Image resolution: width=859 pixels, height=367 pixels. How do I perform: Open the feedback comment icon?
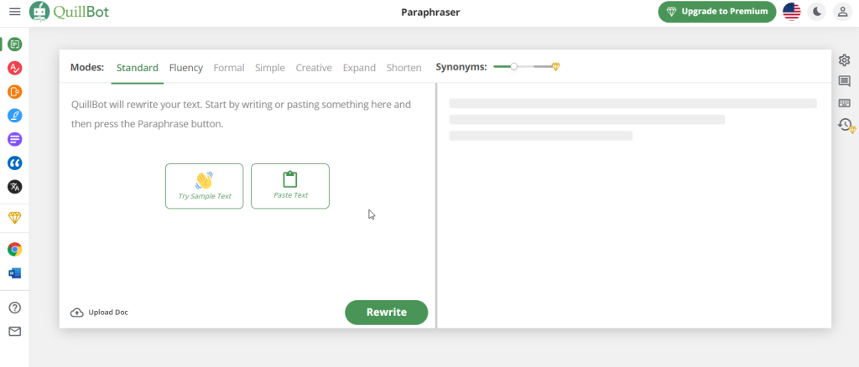pyautogui.click(x=845, y=81)
